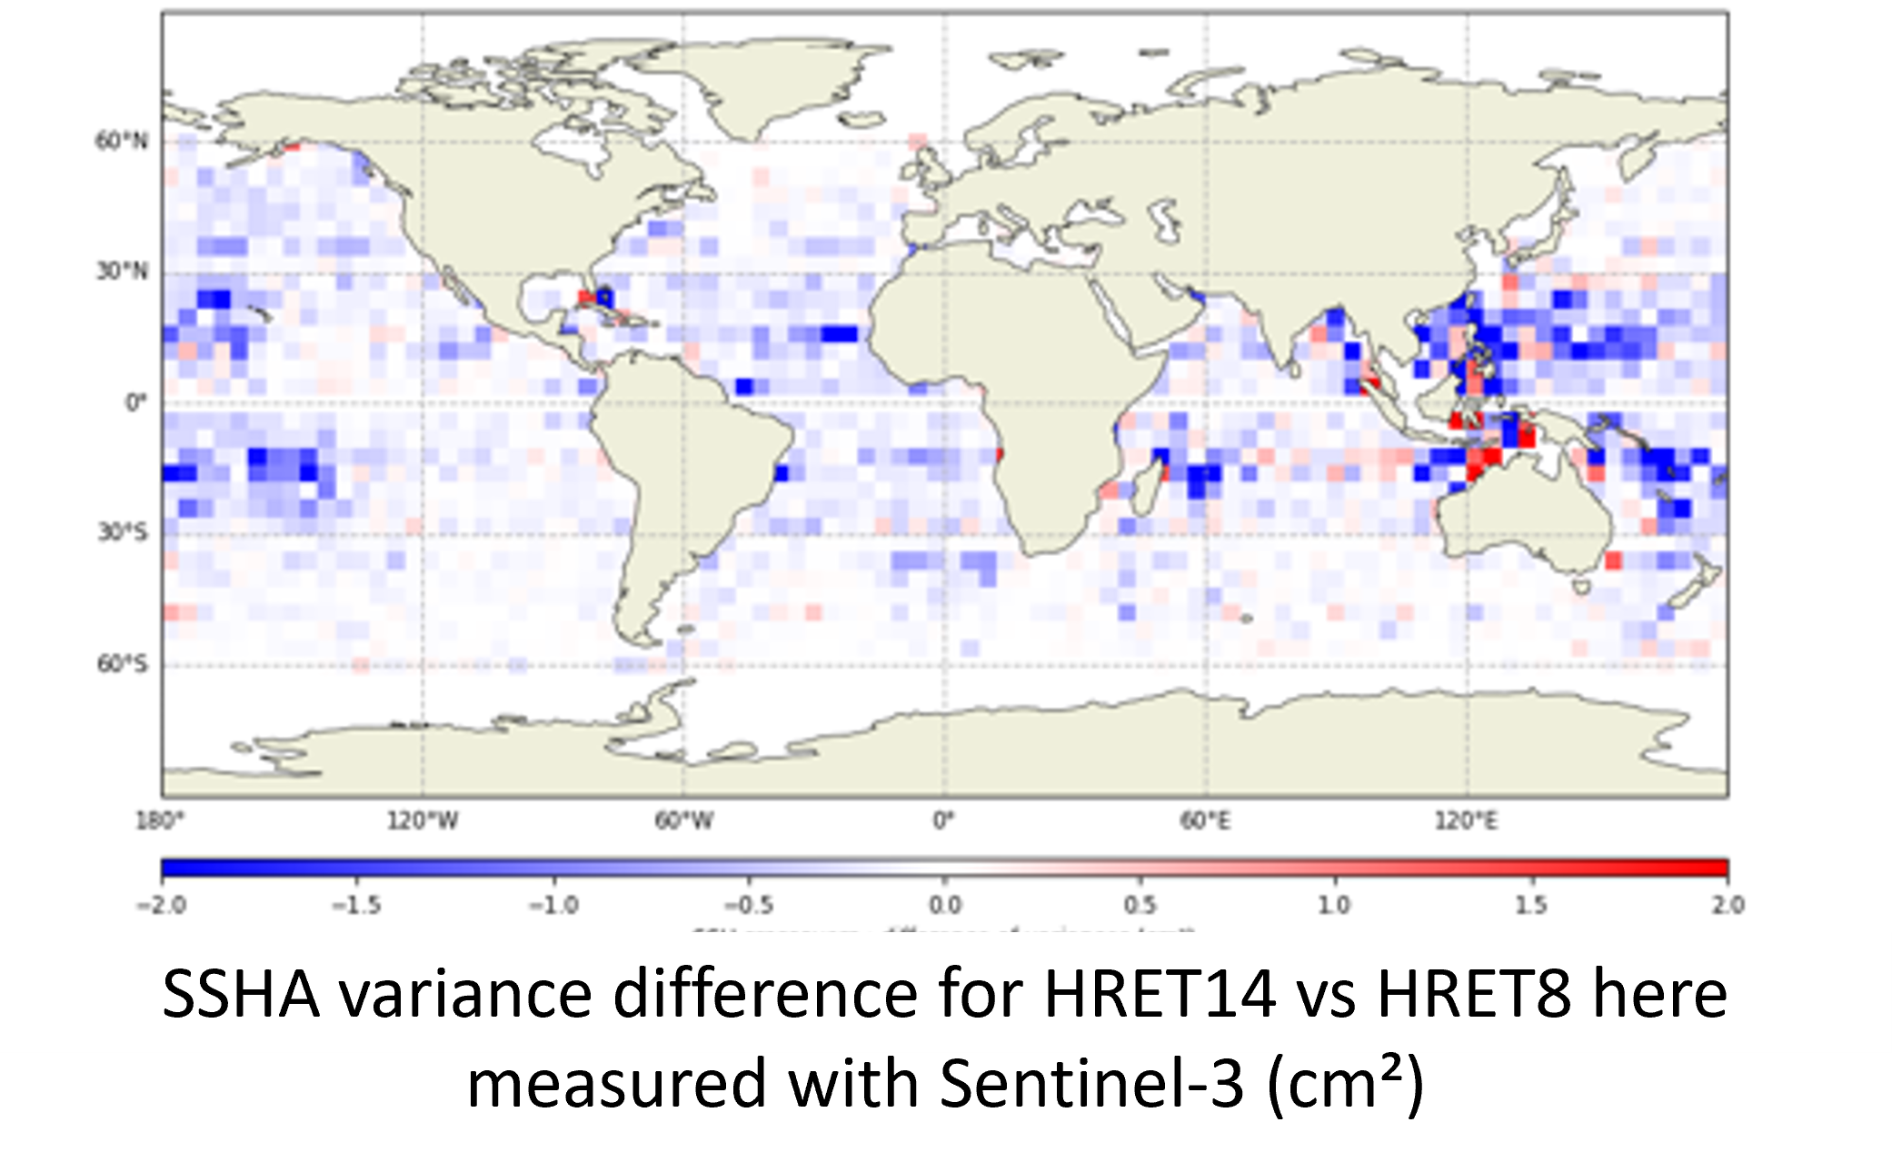The width and height of the screenshot is (1892, 1172).
Task: Click the 120°W longitude axis label
Action: [423, 821]
